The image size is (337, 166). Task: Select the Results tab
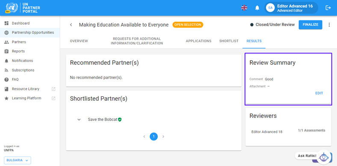(x=254, y=41)
